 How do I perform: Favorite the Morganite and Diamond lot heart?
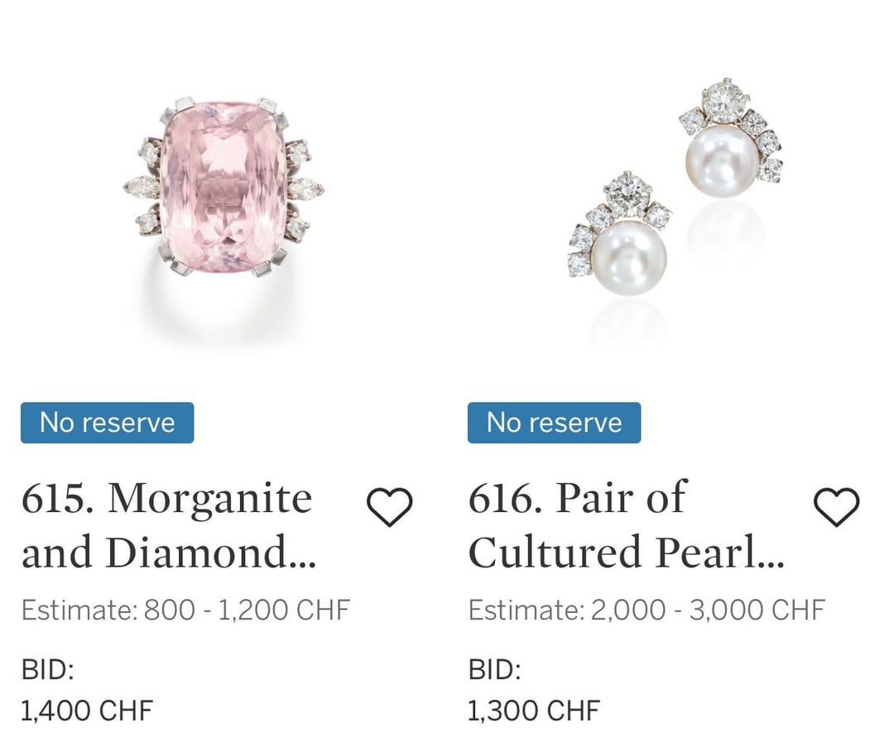click(389, 506)
